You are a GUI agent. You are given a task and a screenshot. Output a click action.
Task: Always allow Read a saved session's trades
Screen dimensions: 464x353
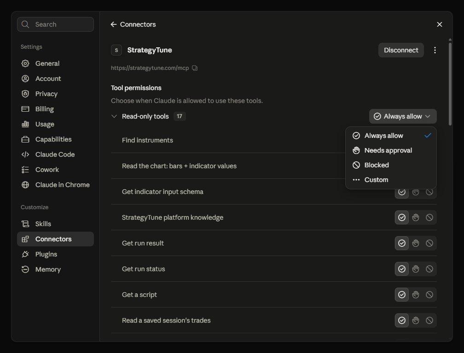click(x=401, y=320)
